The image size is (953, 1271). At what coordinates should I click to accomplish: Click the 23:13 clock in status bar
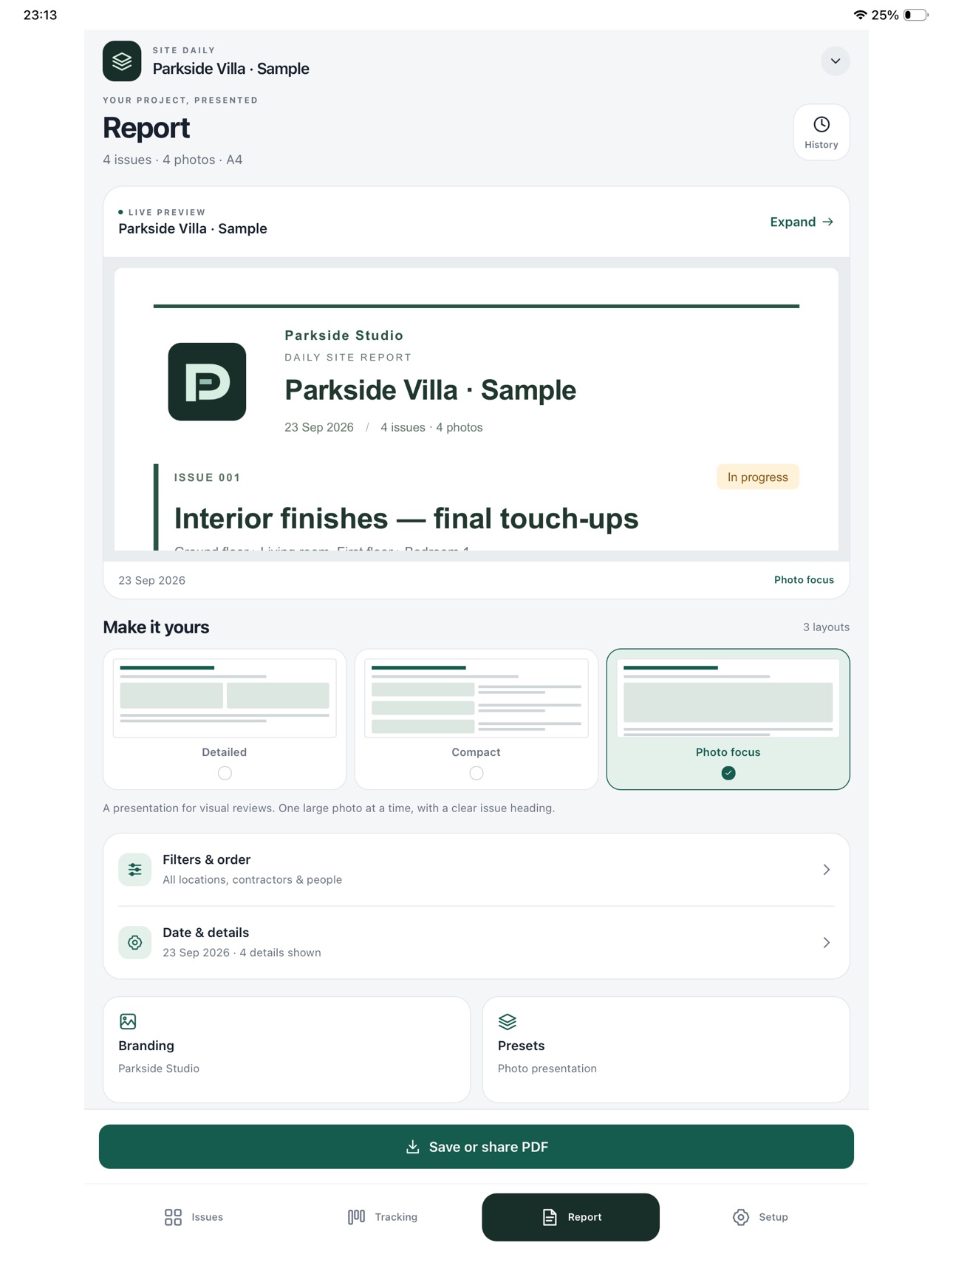(40, 15)
